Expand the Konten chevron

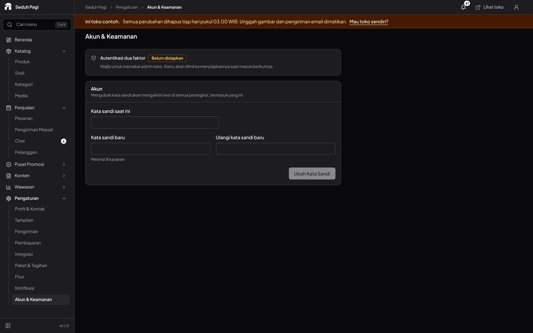[x=64, y=176]
